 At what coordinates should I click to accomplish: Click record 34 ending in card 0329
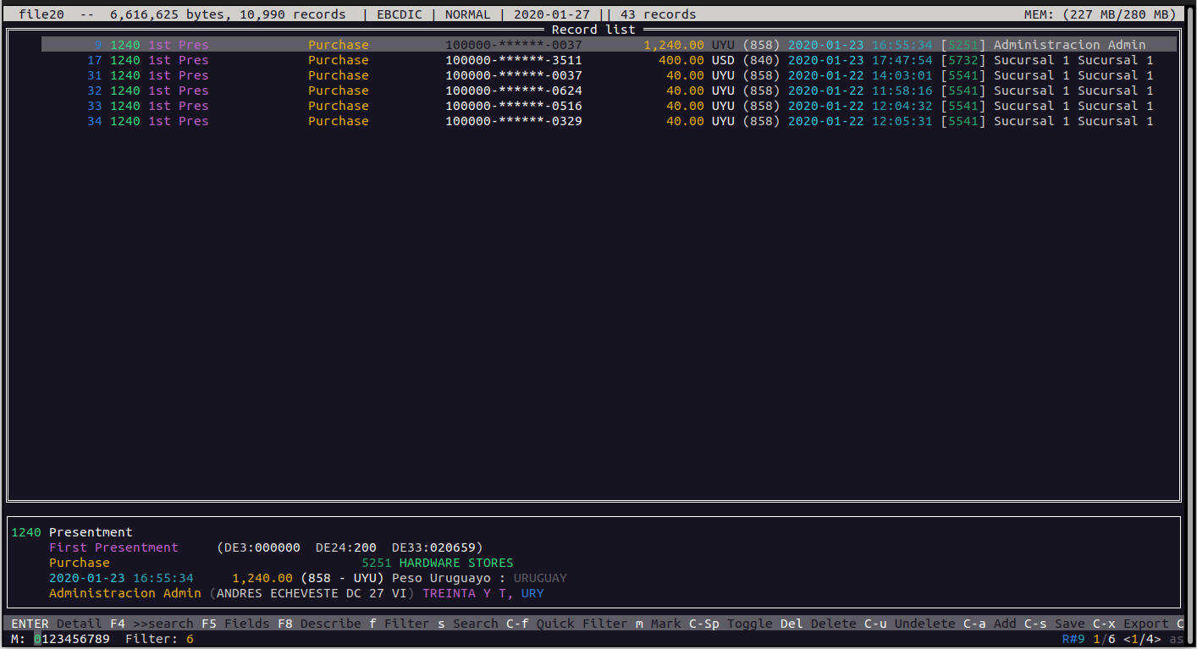[593, 121]
